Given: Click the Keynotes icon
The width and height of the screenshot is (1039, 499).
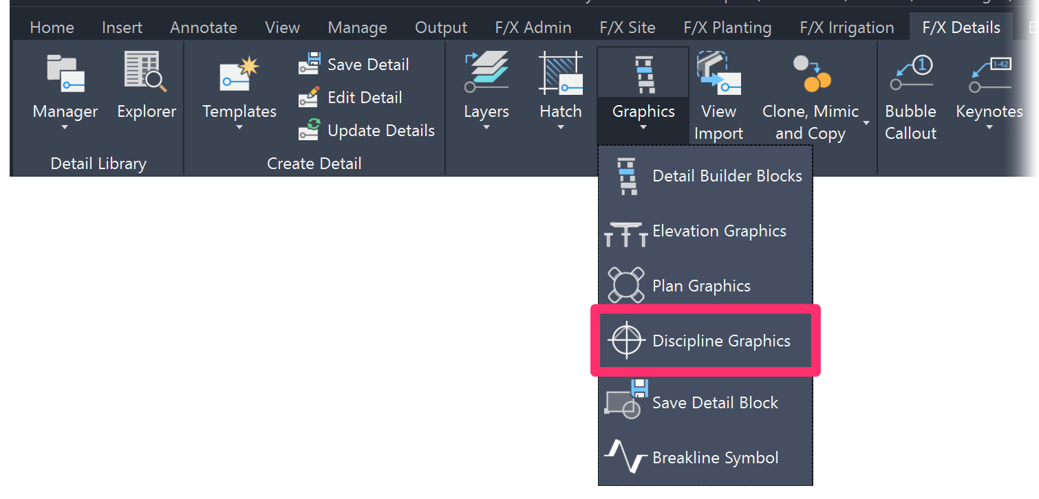Looking at the screenshot, I should click(989, 76).
